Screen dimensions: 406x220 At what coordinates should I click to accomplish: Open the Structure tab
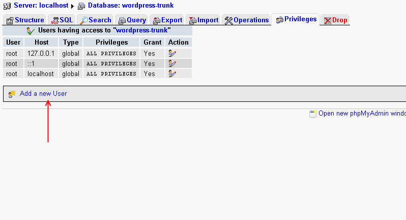coord(25,20)
